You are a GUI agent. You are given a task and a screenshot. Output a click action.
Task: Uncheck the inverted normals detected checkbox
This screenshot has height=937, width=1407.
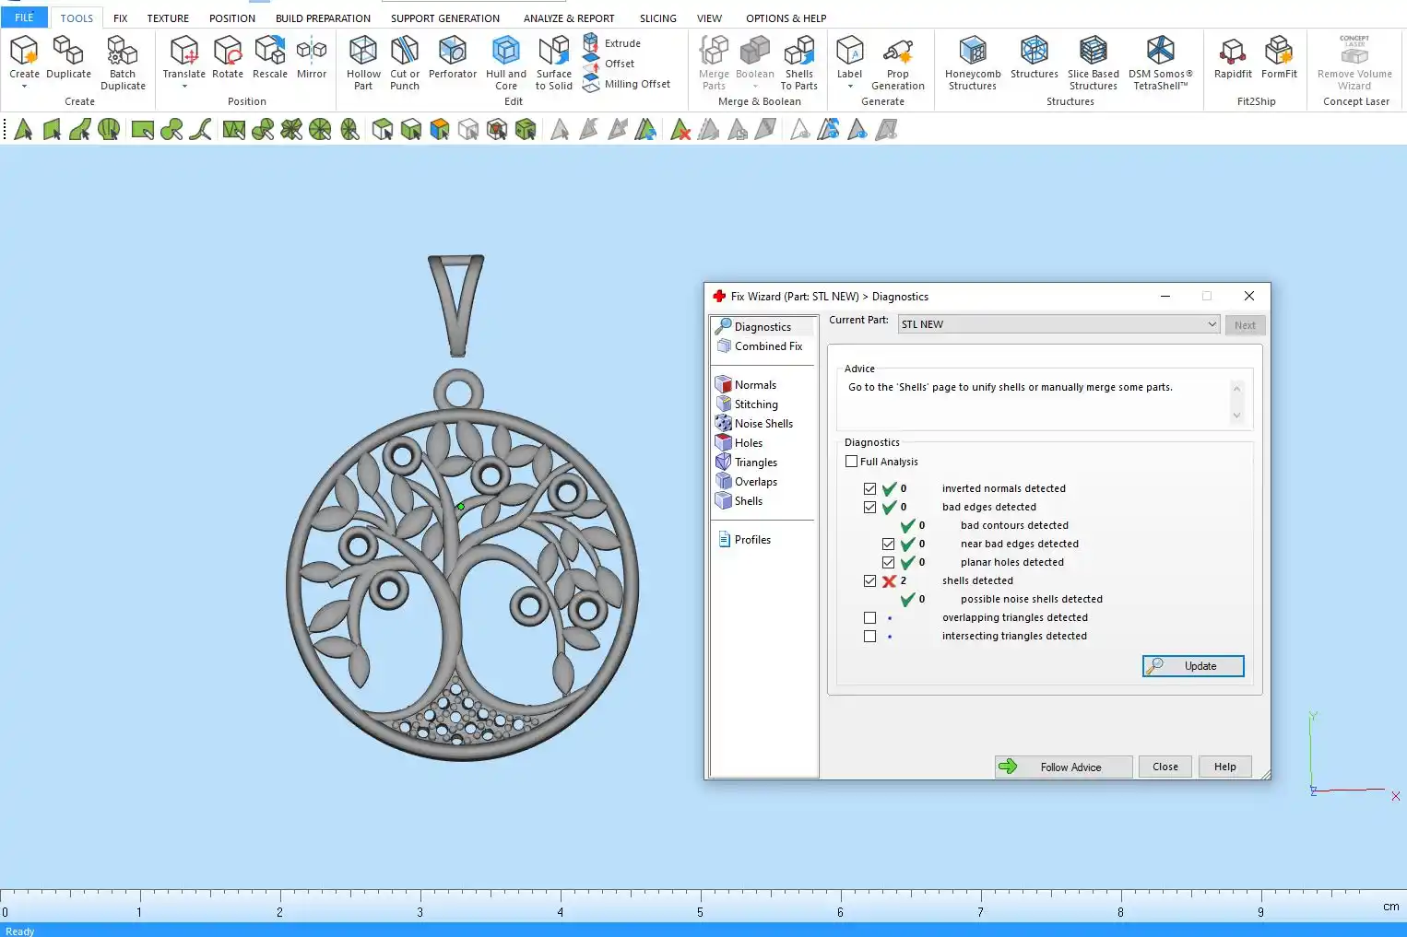[x=869, y=489]
